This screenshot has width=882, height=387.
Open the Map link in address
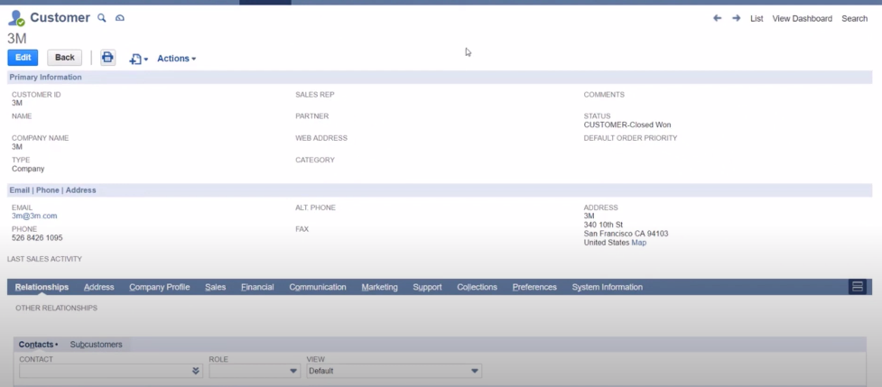[x=639, y=243]
